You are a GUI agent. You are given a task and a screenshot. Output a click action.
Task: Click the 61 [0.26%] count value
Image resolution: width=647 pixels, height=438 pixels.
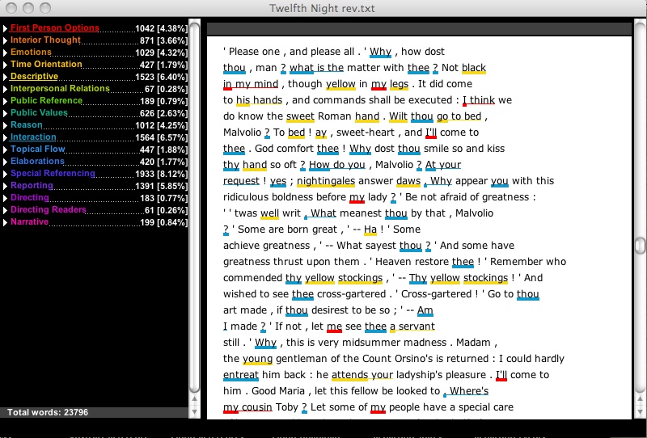tap(166, 210)
